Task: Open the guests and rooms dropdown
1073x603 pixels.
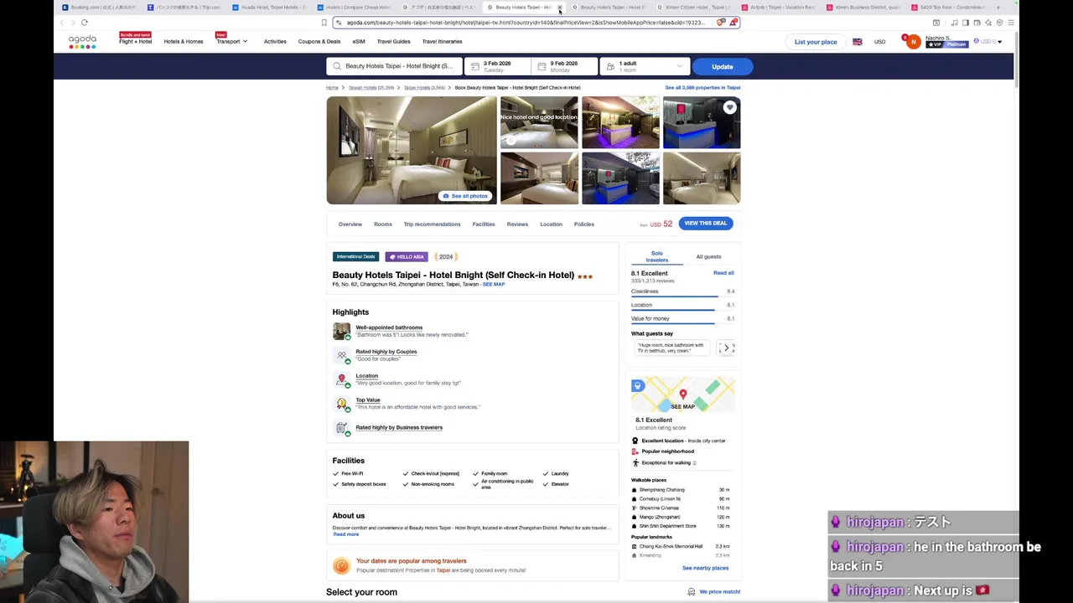Action: [x=645, y=66]
